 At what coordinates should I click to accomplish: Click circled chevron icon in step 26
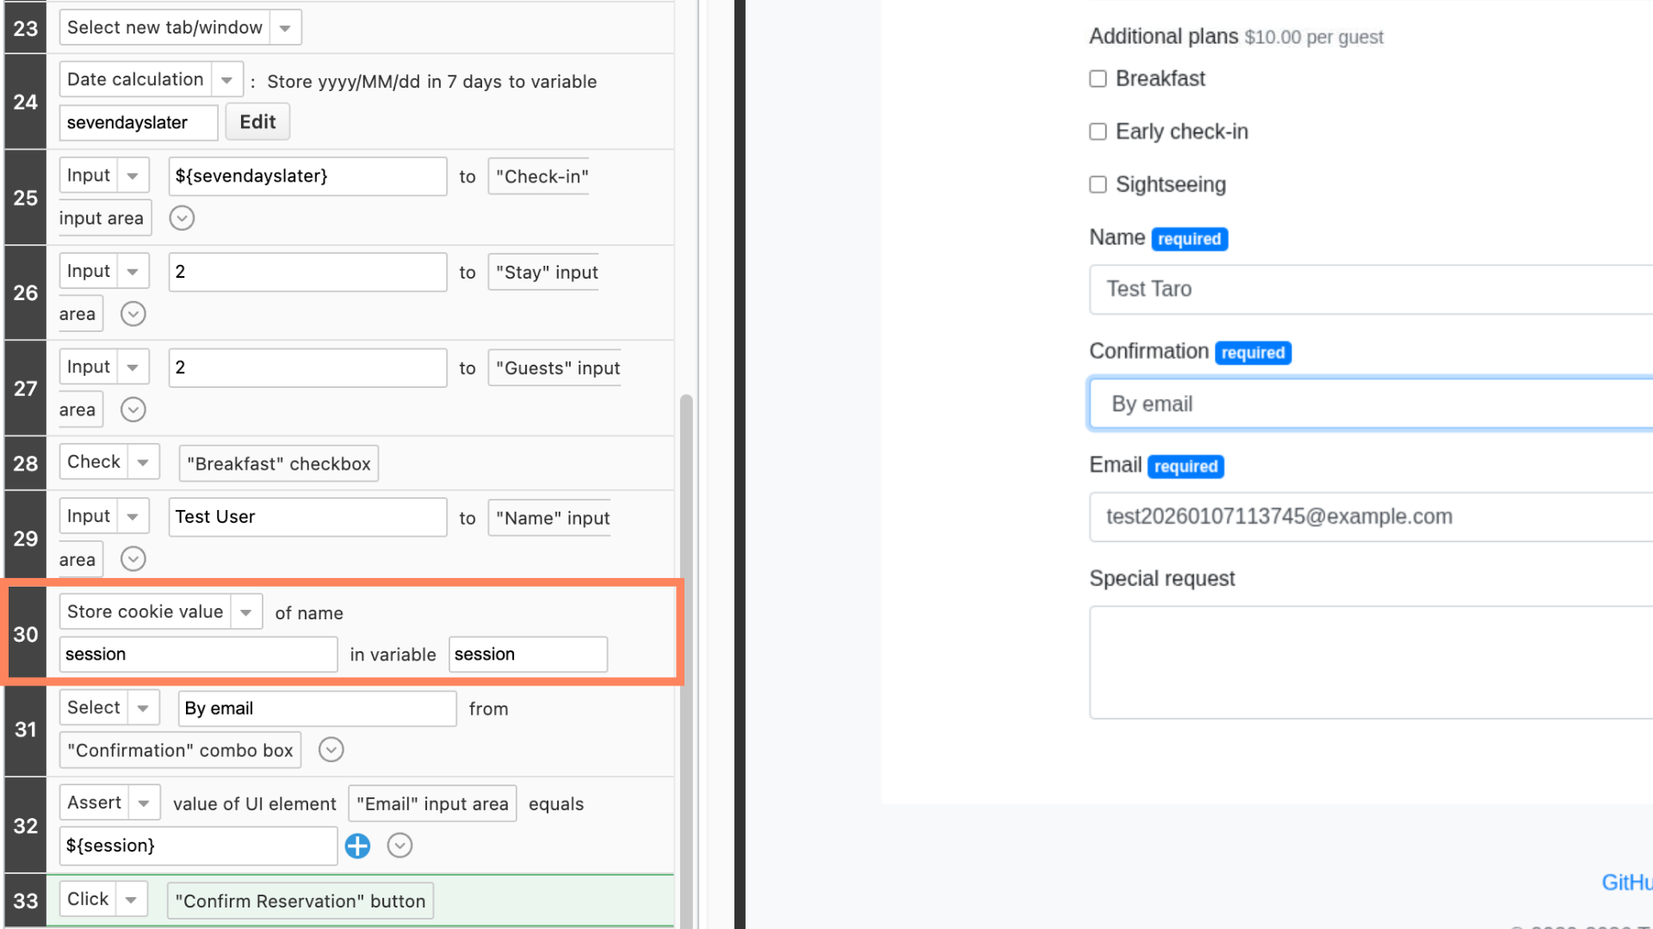(x=133, y=314)
